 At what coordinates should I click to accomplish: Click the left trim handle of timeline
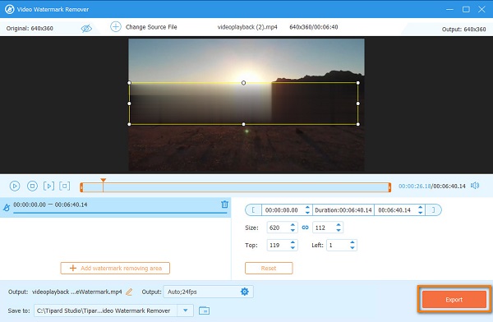click(81, 187)
